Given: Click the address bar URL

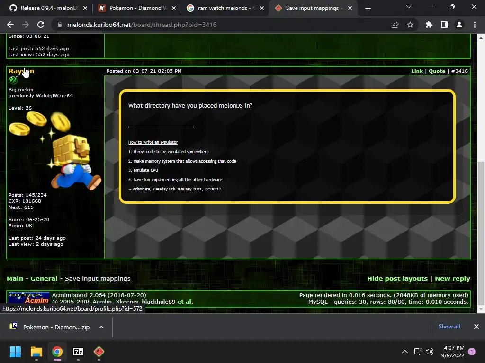Looking at the screenshot, I should pos(142,25).
